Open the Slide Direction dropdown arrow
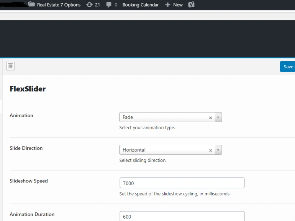Image resolution: width=295 pixels, height=221 pixels. point(218,150)
